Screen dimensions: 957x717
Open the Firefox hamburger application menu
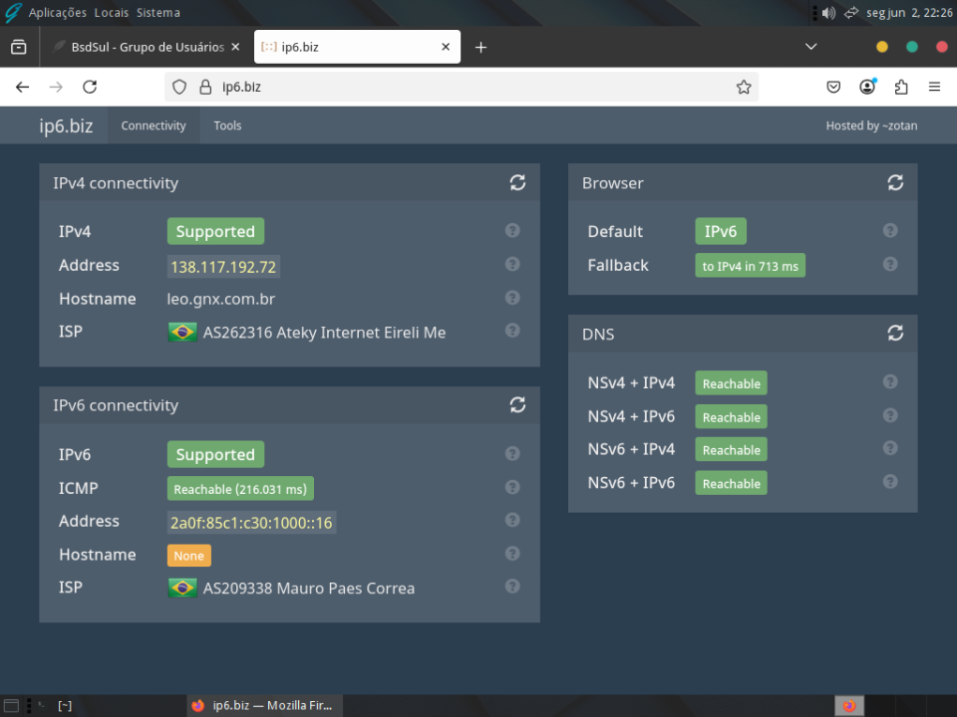click(934, 88)
